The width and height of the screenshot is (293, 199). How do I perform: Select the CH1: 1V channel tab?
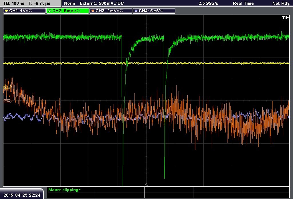coord(25,11)
